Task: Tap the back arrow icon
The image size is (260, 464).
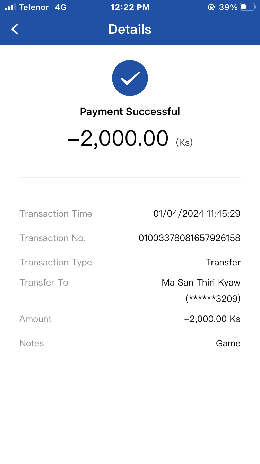Action: (x=15, y=29)
